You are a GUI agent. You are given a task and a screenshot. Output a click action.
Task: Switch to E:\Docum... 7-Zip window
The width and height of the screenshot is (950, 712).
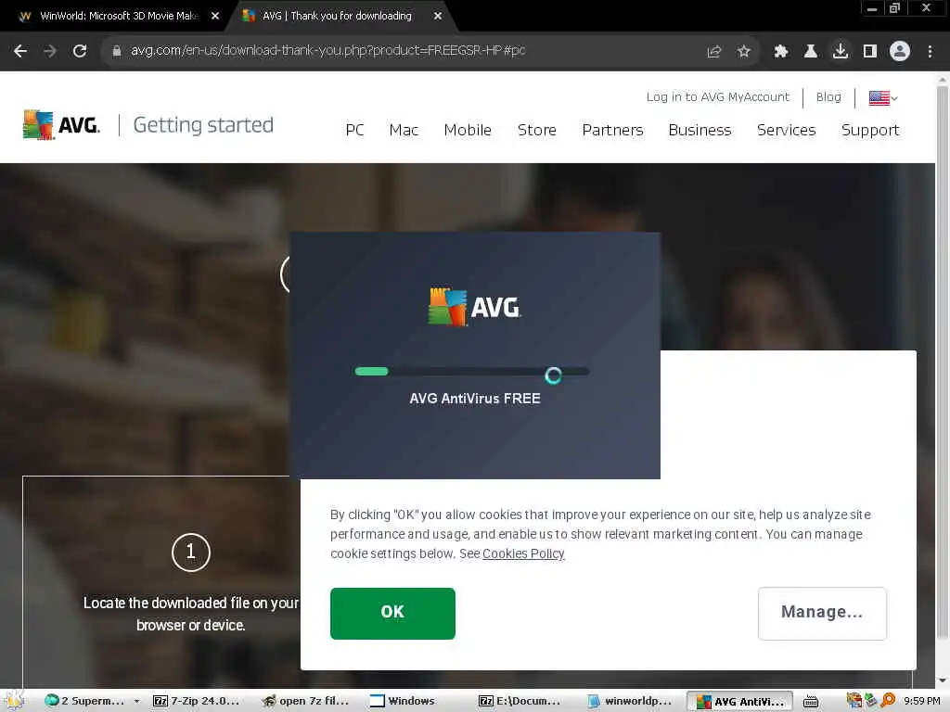[x=520, y=701]
